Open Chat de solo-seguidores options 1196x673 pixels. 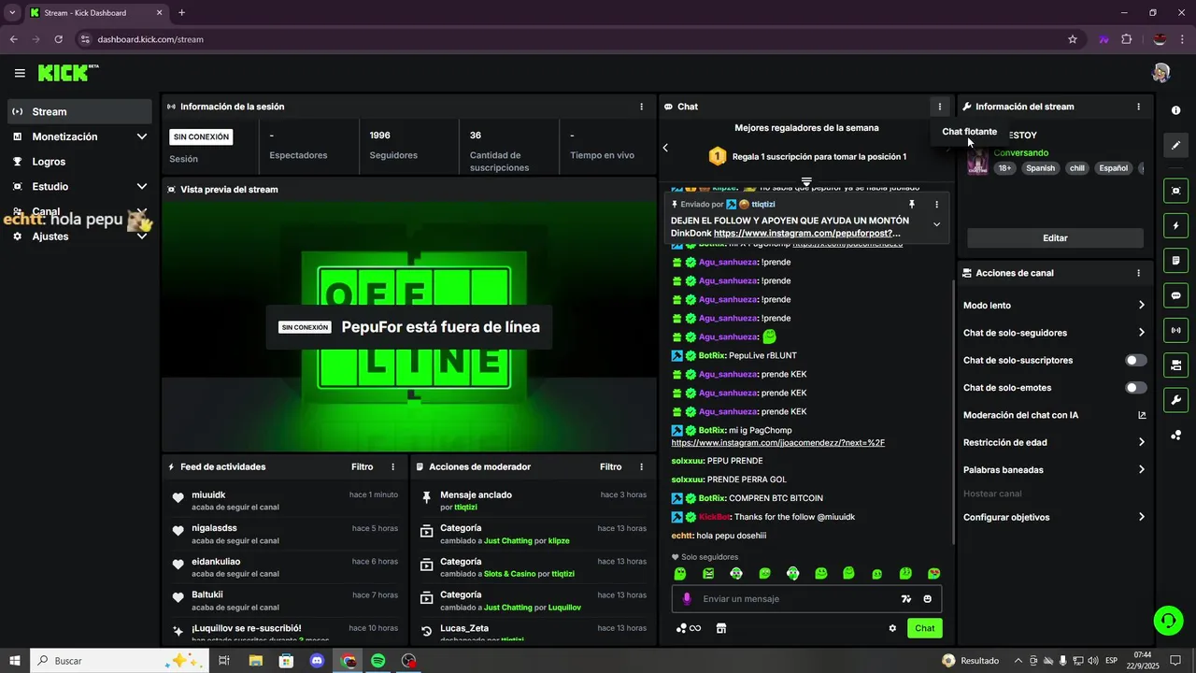point(1055,333)
